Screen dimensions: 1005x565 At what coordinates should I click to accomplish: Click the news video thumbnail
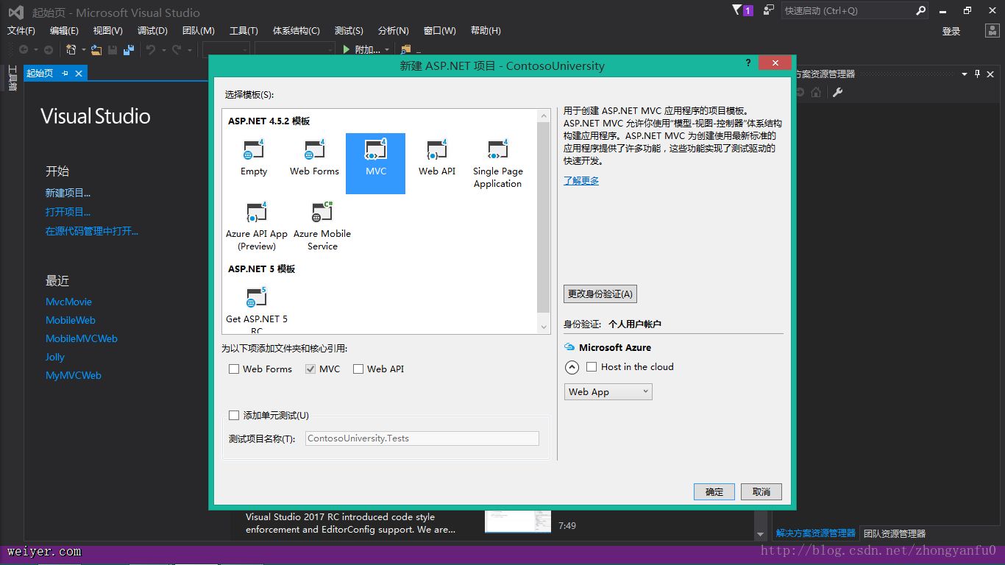(x=517, y=521)
